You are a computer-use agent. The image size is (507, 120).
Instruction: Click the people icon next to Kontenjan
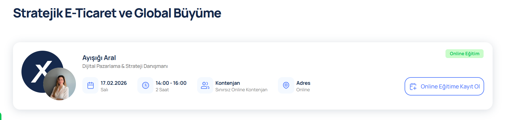click(205, 85)
